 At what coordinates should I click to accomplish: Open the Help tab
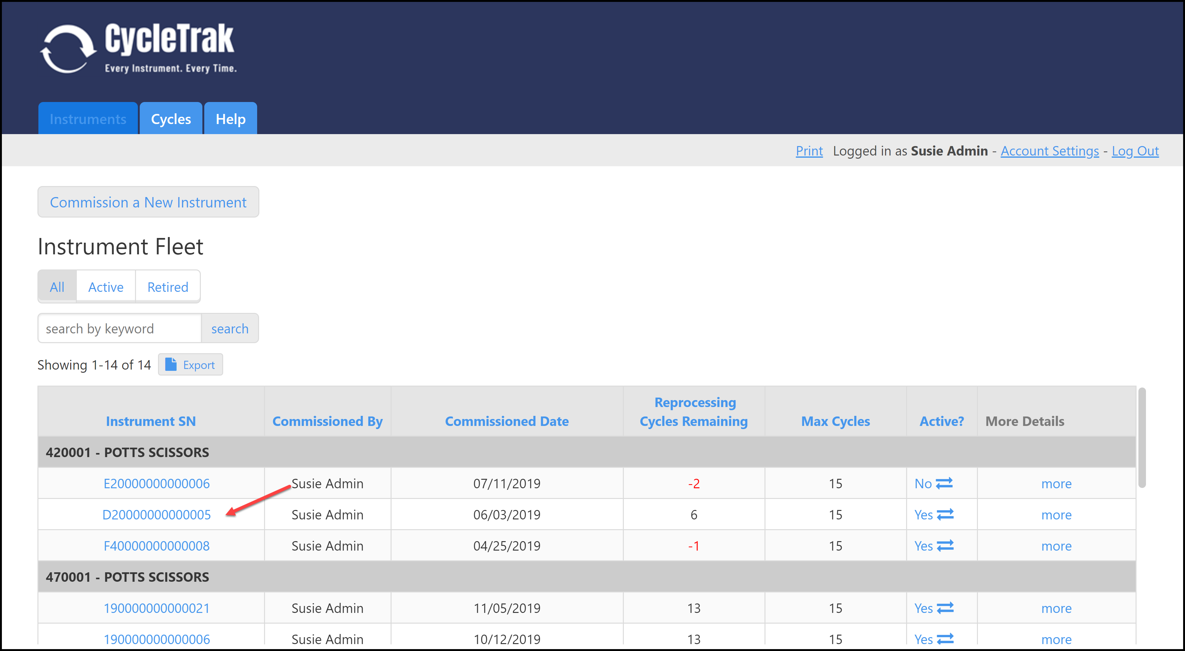pos(230,119)
